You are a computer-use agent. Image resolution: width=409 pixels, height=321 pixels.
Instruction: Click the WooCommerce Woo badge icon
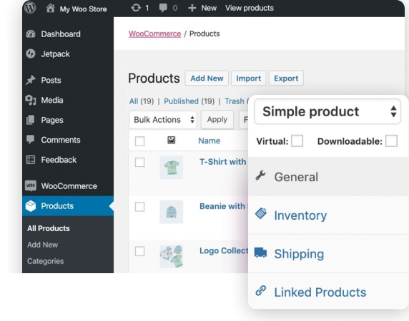pyautogui.click(x=31, y=185)
